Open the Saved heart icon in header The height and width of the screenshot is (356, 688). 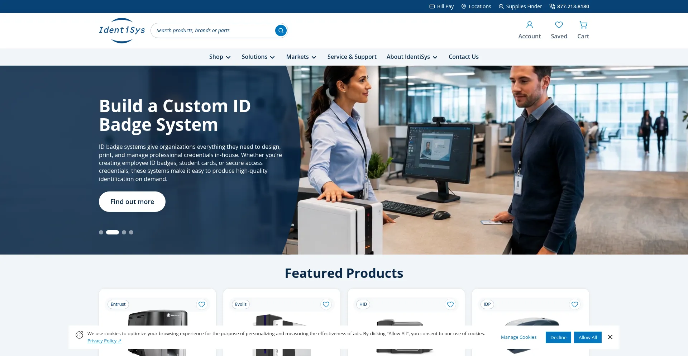click(559, 25)
